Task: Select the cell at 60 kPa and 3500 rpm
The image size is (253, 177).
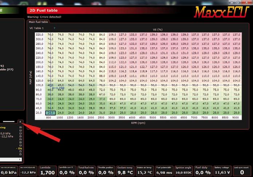Action: tap(123, 103)
